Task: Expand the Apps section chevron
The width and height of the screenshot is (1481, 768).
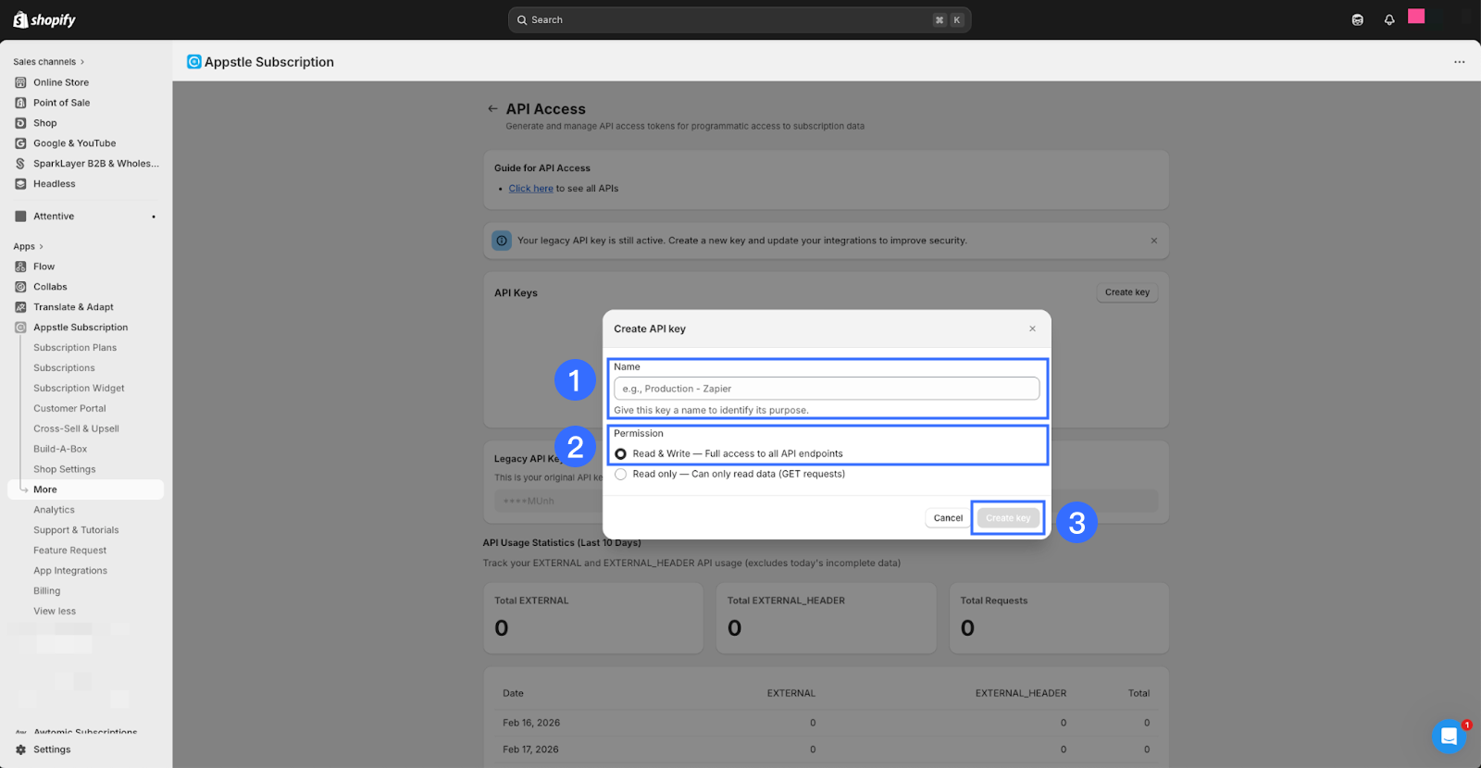Action: click(x=41, y=247)
